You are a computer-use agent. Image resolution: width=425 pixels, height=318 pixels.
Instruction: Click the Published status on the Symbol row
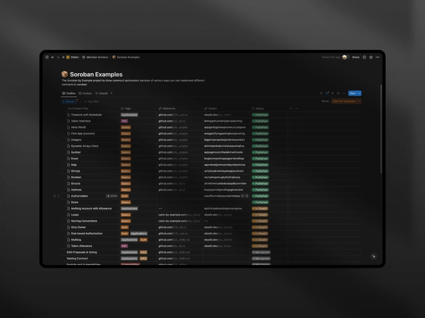pos(260,152)
